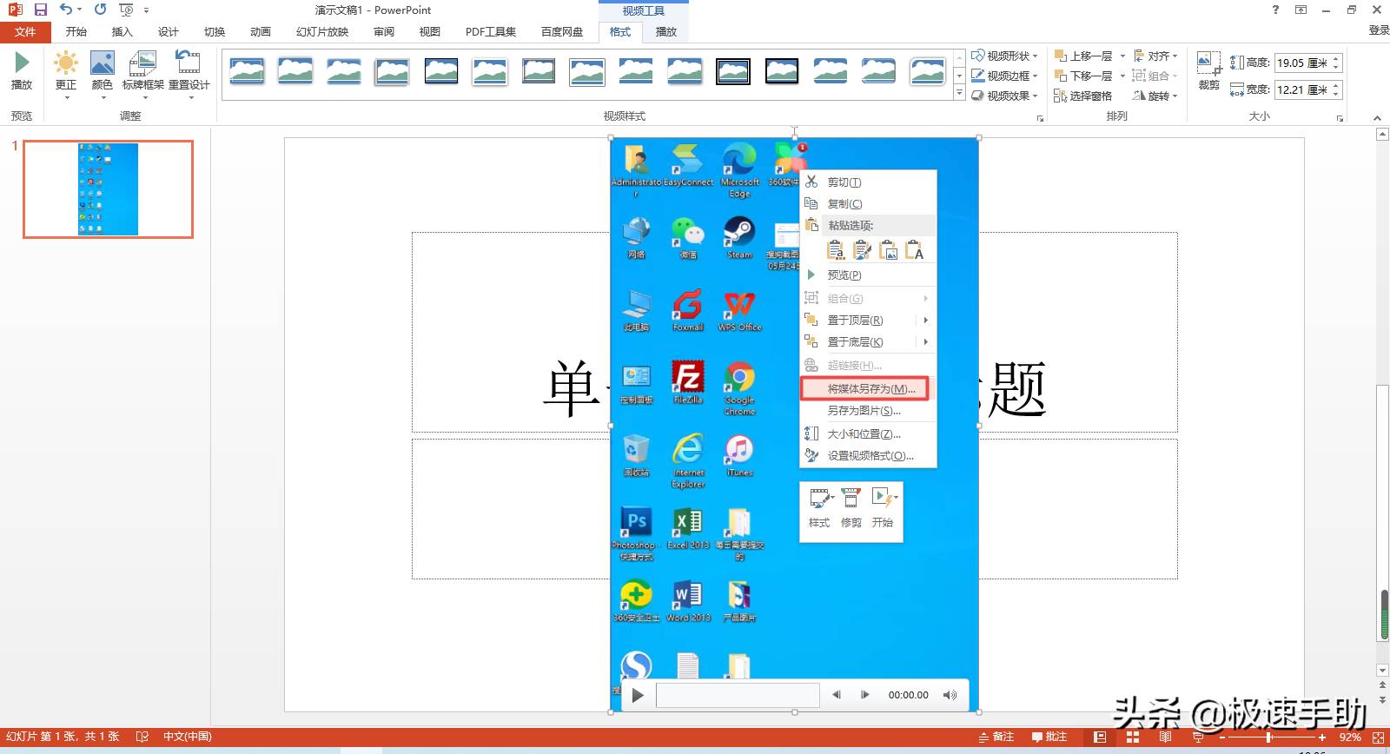Image resolution: width=1390 pixels, height=754 pixels.
Task: Select the first video style thumbnail
Action: coord(247,71)
